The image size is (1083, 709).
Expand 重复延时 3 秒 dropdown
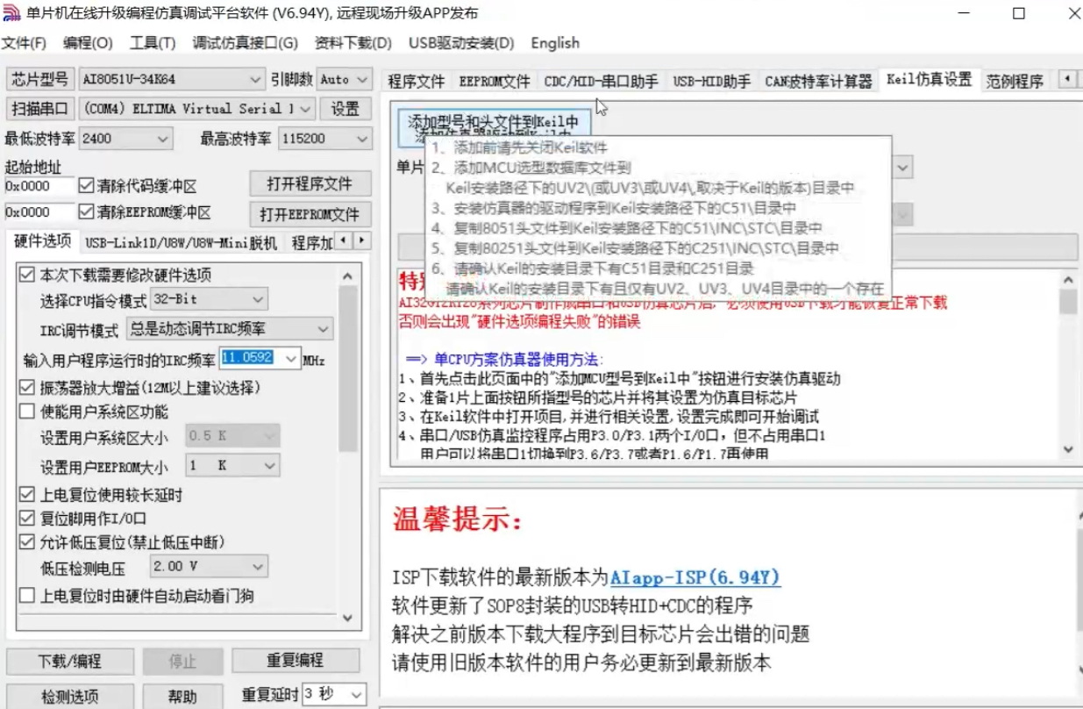pos(355,694)
